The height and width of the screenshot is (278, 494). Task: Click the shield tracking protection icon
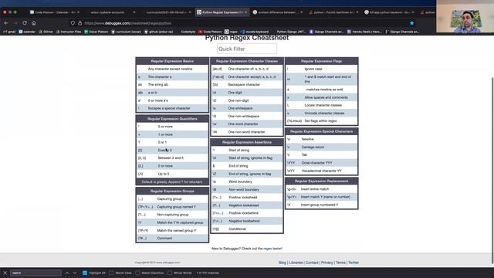coord(73,23)
